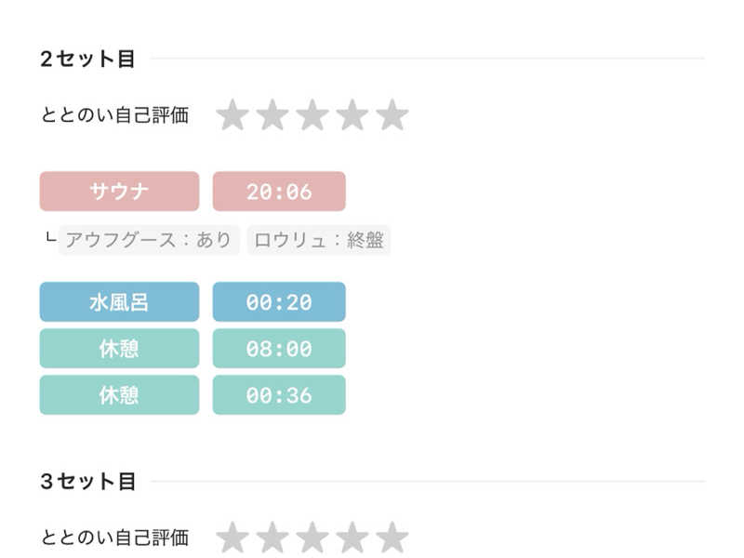Select the sauna time 20:06

click(x=279, y=192)
